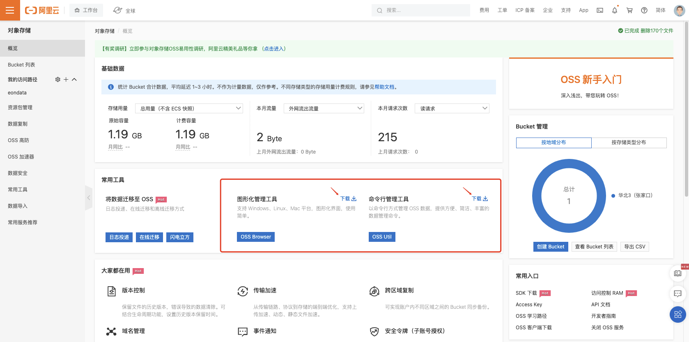Viewport: 689px width, 342px height.
Task: Click the 事件通知 feature icon
Action: pos(243,331)
